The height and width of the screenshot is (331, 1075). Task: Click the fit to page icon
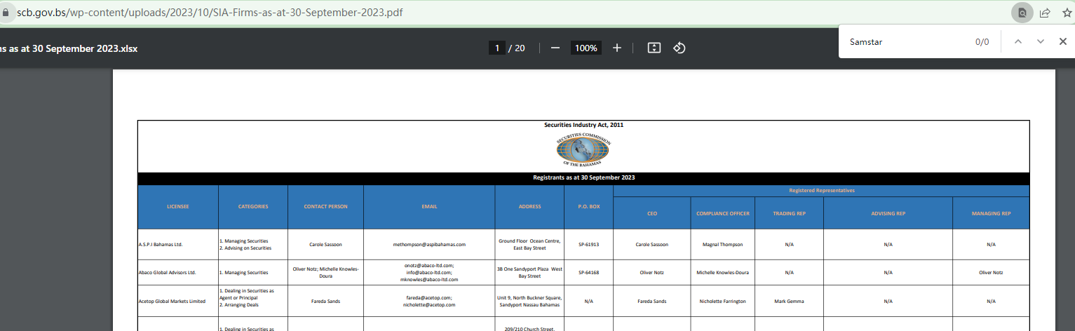click(x=654, y=48)
